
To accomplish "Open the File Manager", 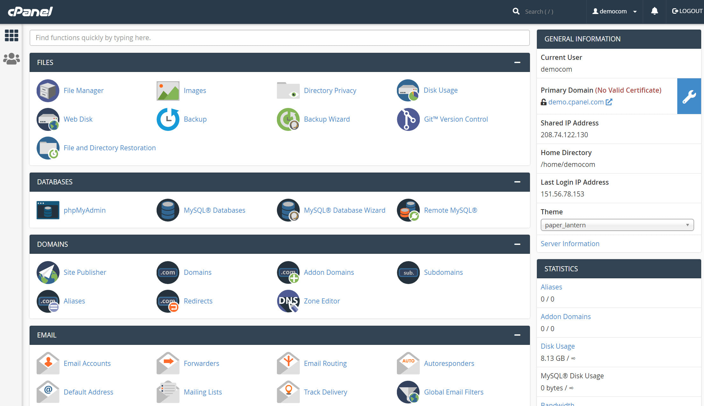I will pyautogui.click(x=83, y=90).
